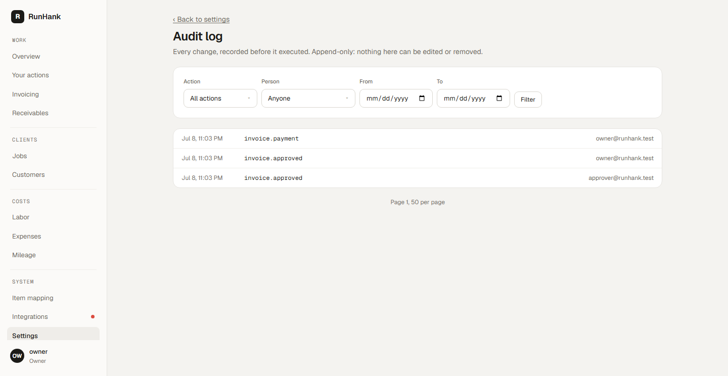
Task: Select Jobs in the sidebar
Action: pyautogui.click(x=53, y=156)
